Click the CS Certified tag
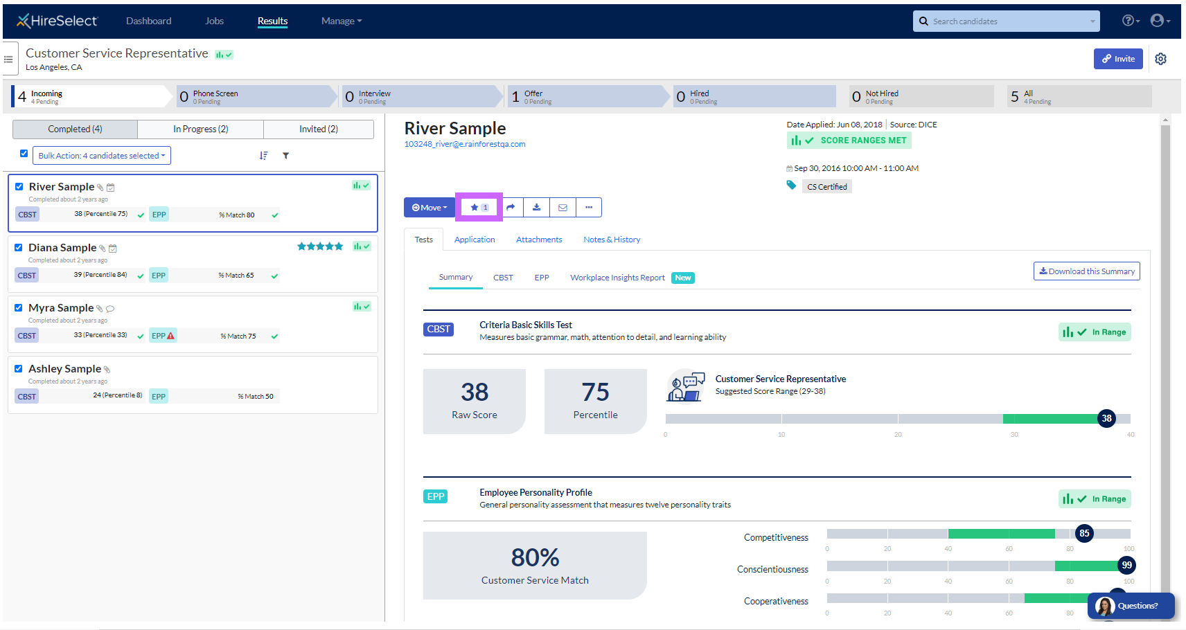1186x630 pixels. click(827, 187)
